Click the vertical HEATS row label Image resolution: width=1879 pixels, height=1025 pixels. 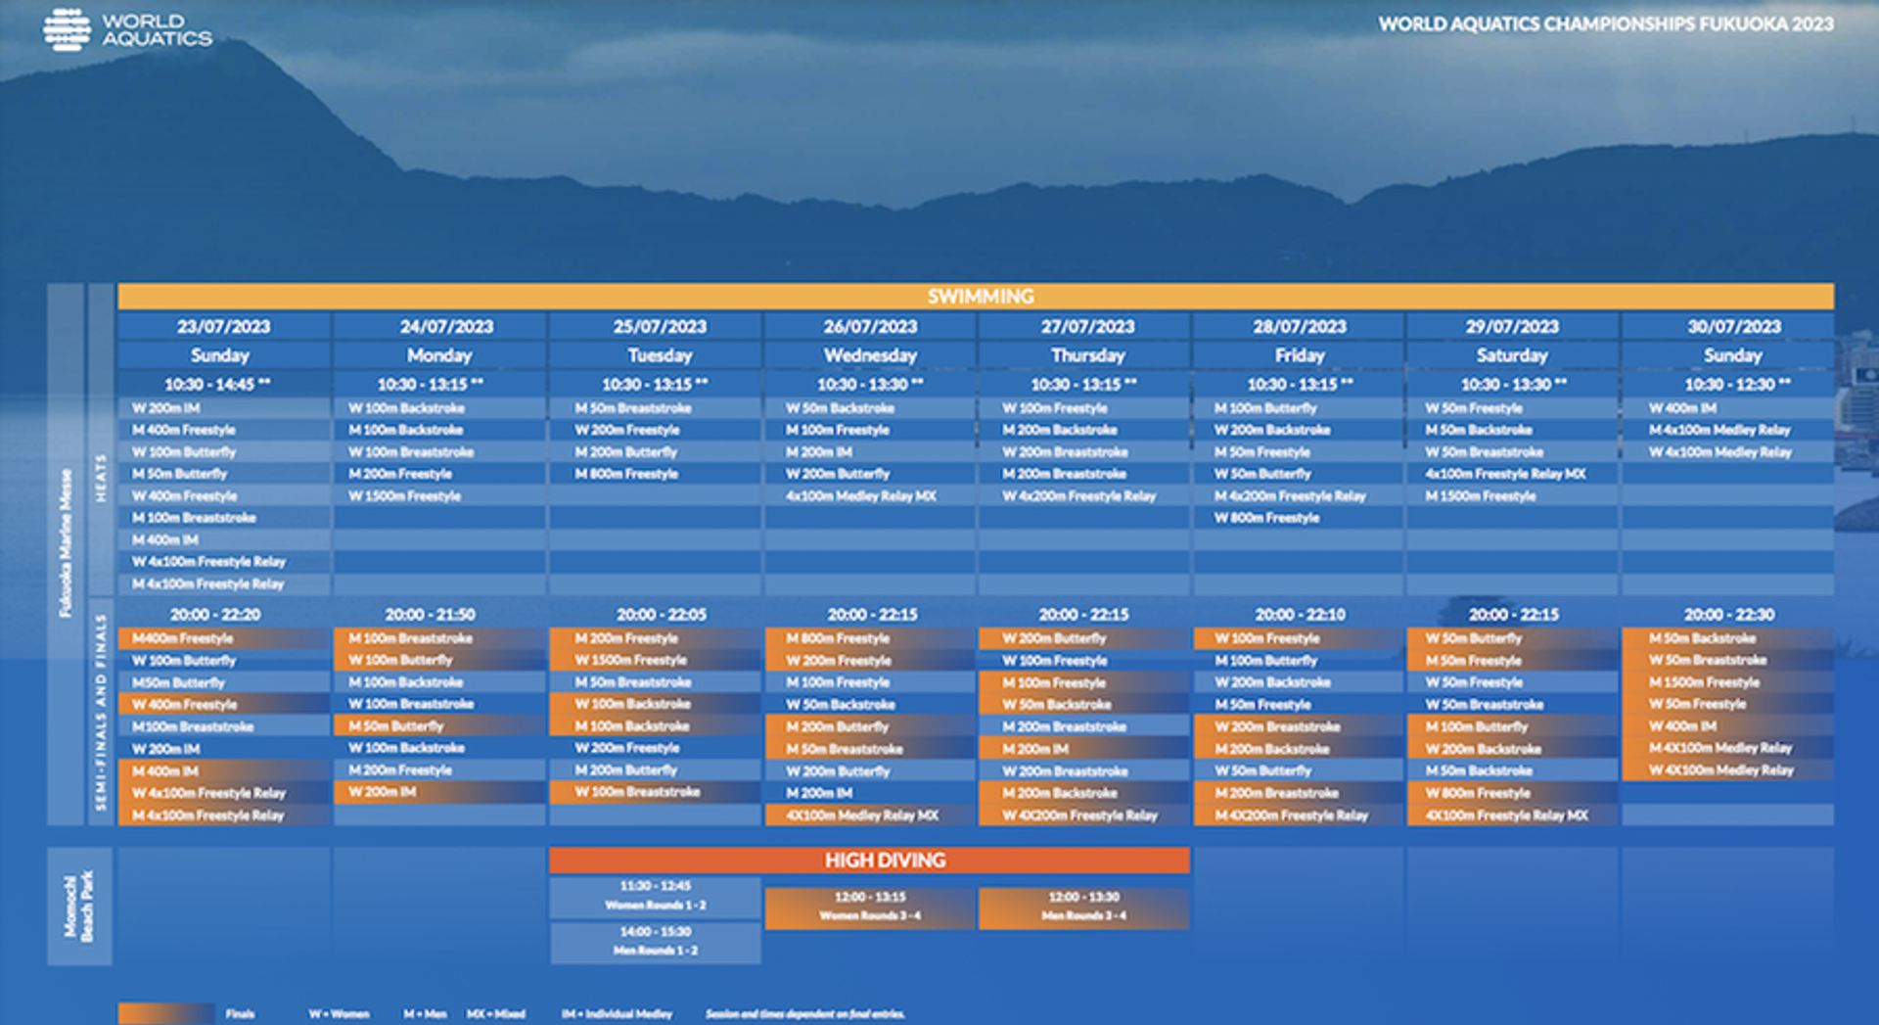[100, 480]
